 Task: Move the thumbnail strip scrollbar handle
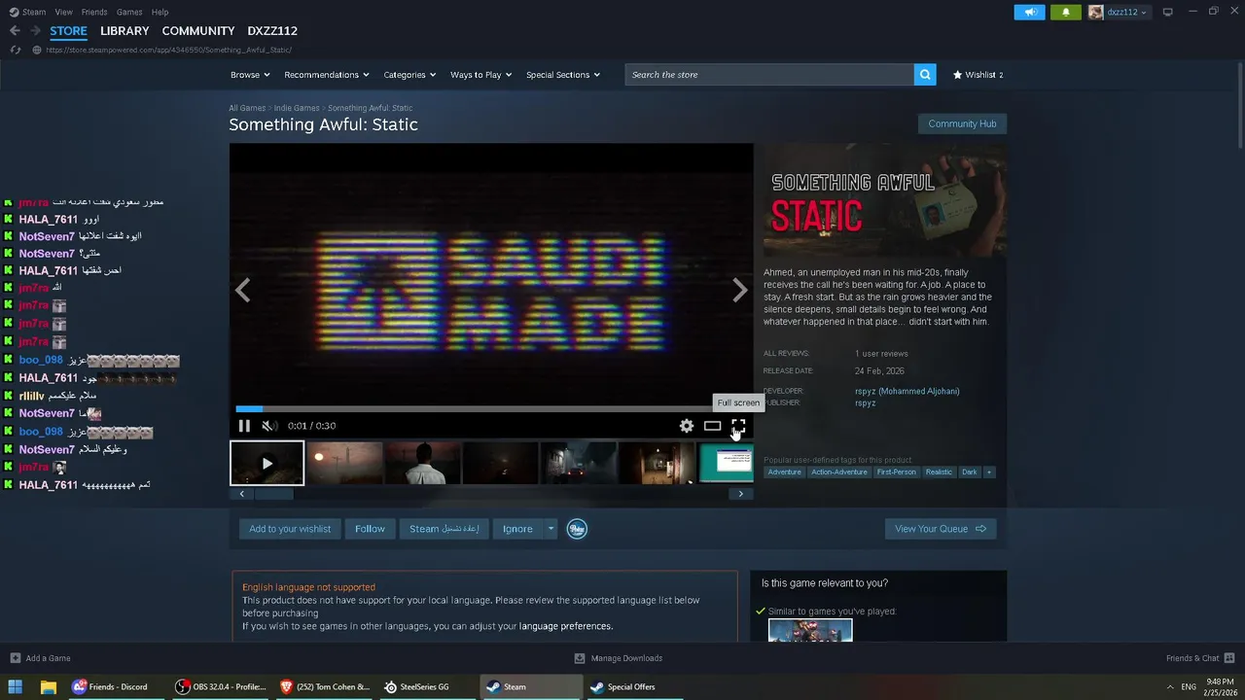(x=274, y=494)
